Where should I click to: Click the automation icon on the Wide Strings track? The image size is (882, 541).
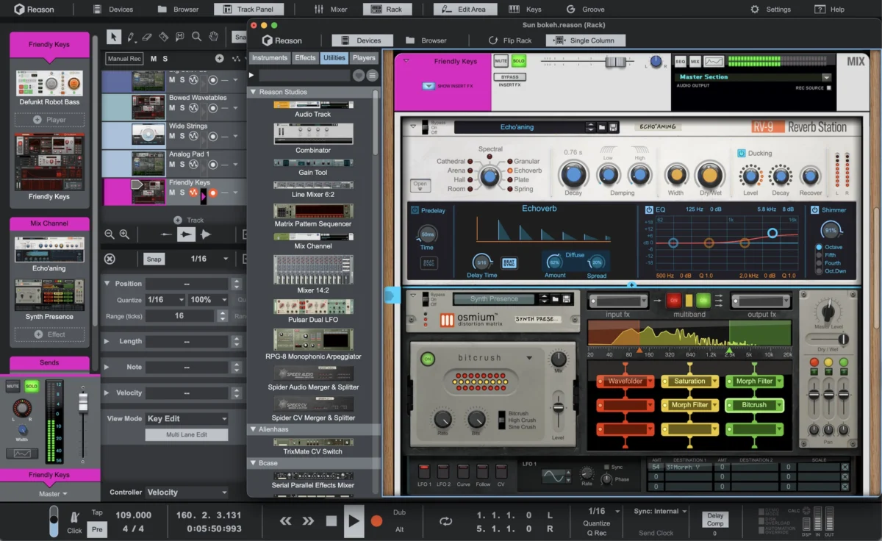point(194,136)
